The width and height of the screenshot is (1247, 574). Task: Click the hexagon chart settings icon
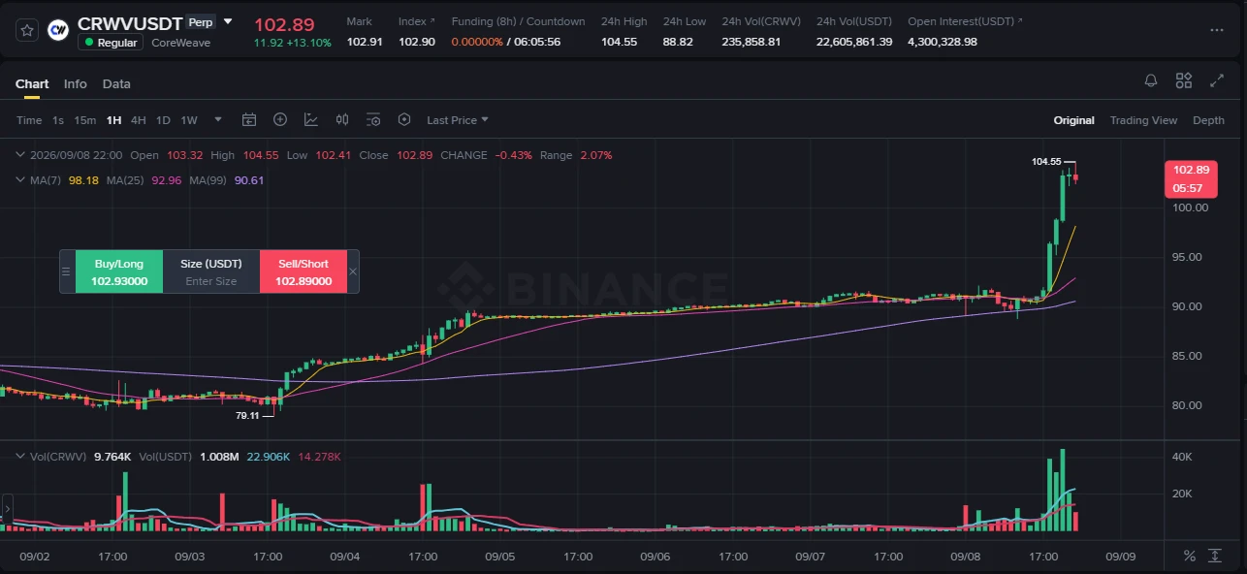404,120
